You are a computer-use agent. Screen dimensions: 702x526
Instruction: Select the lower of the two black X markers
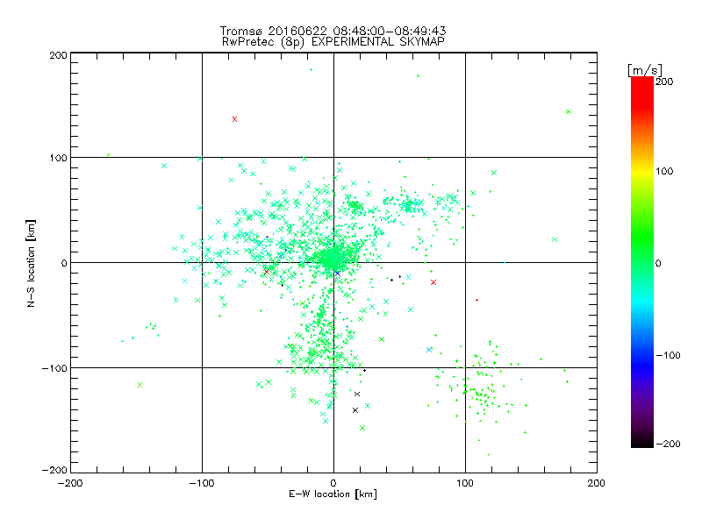coord(355,410)
